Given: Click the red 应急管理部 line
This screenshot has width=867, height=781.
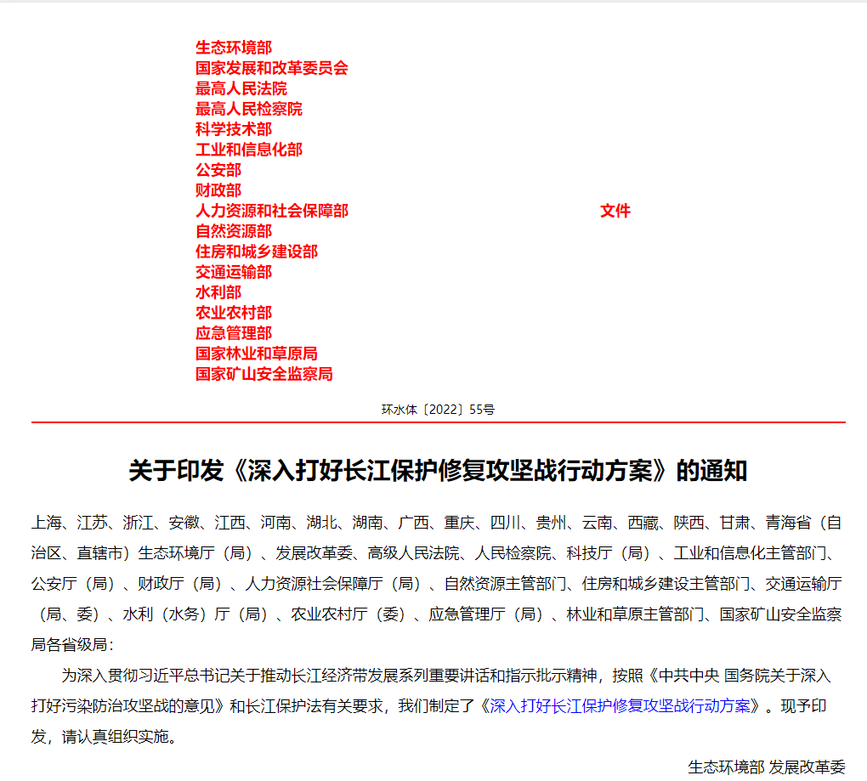Looking at the screenshot, I should 234,334.
